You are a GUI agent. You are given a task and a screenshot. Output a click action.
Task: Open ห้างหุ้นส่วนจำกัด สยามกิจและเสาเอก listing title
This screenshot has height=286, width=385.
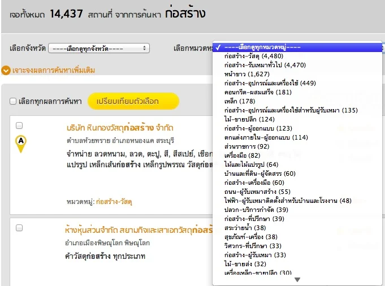[139, 230]
